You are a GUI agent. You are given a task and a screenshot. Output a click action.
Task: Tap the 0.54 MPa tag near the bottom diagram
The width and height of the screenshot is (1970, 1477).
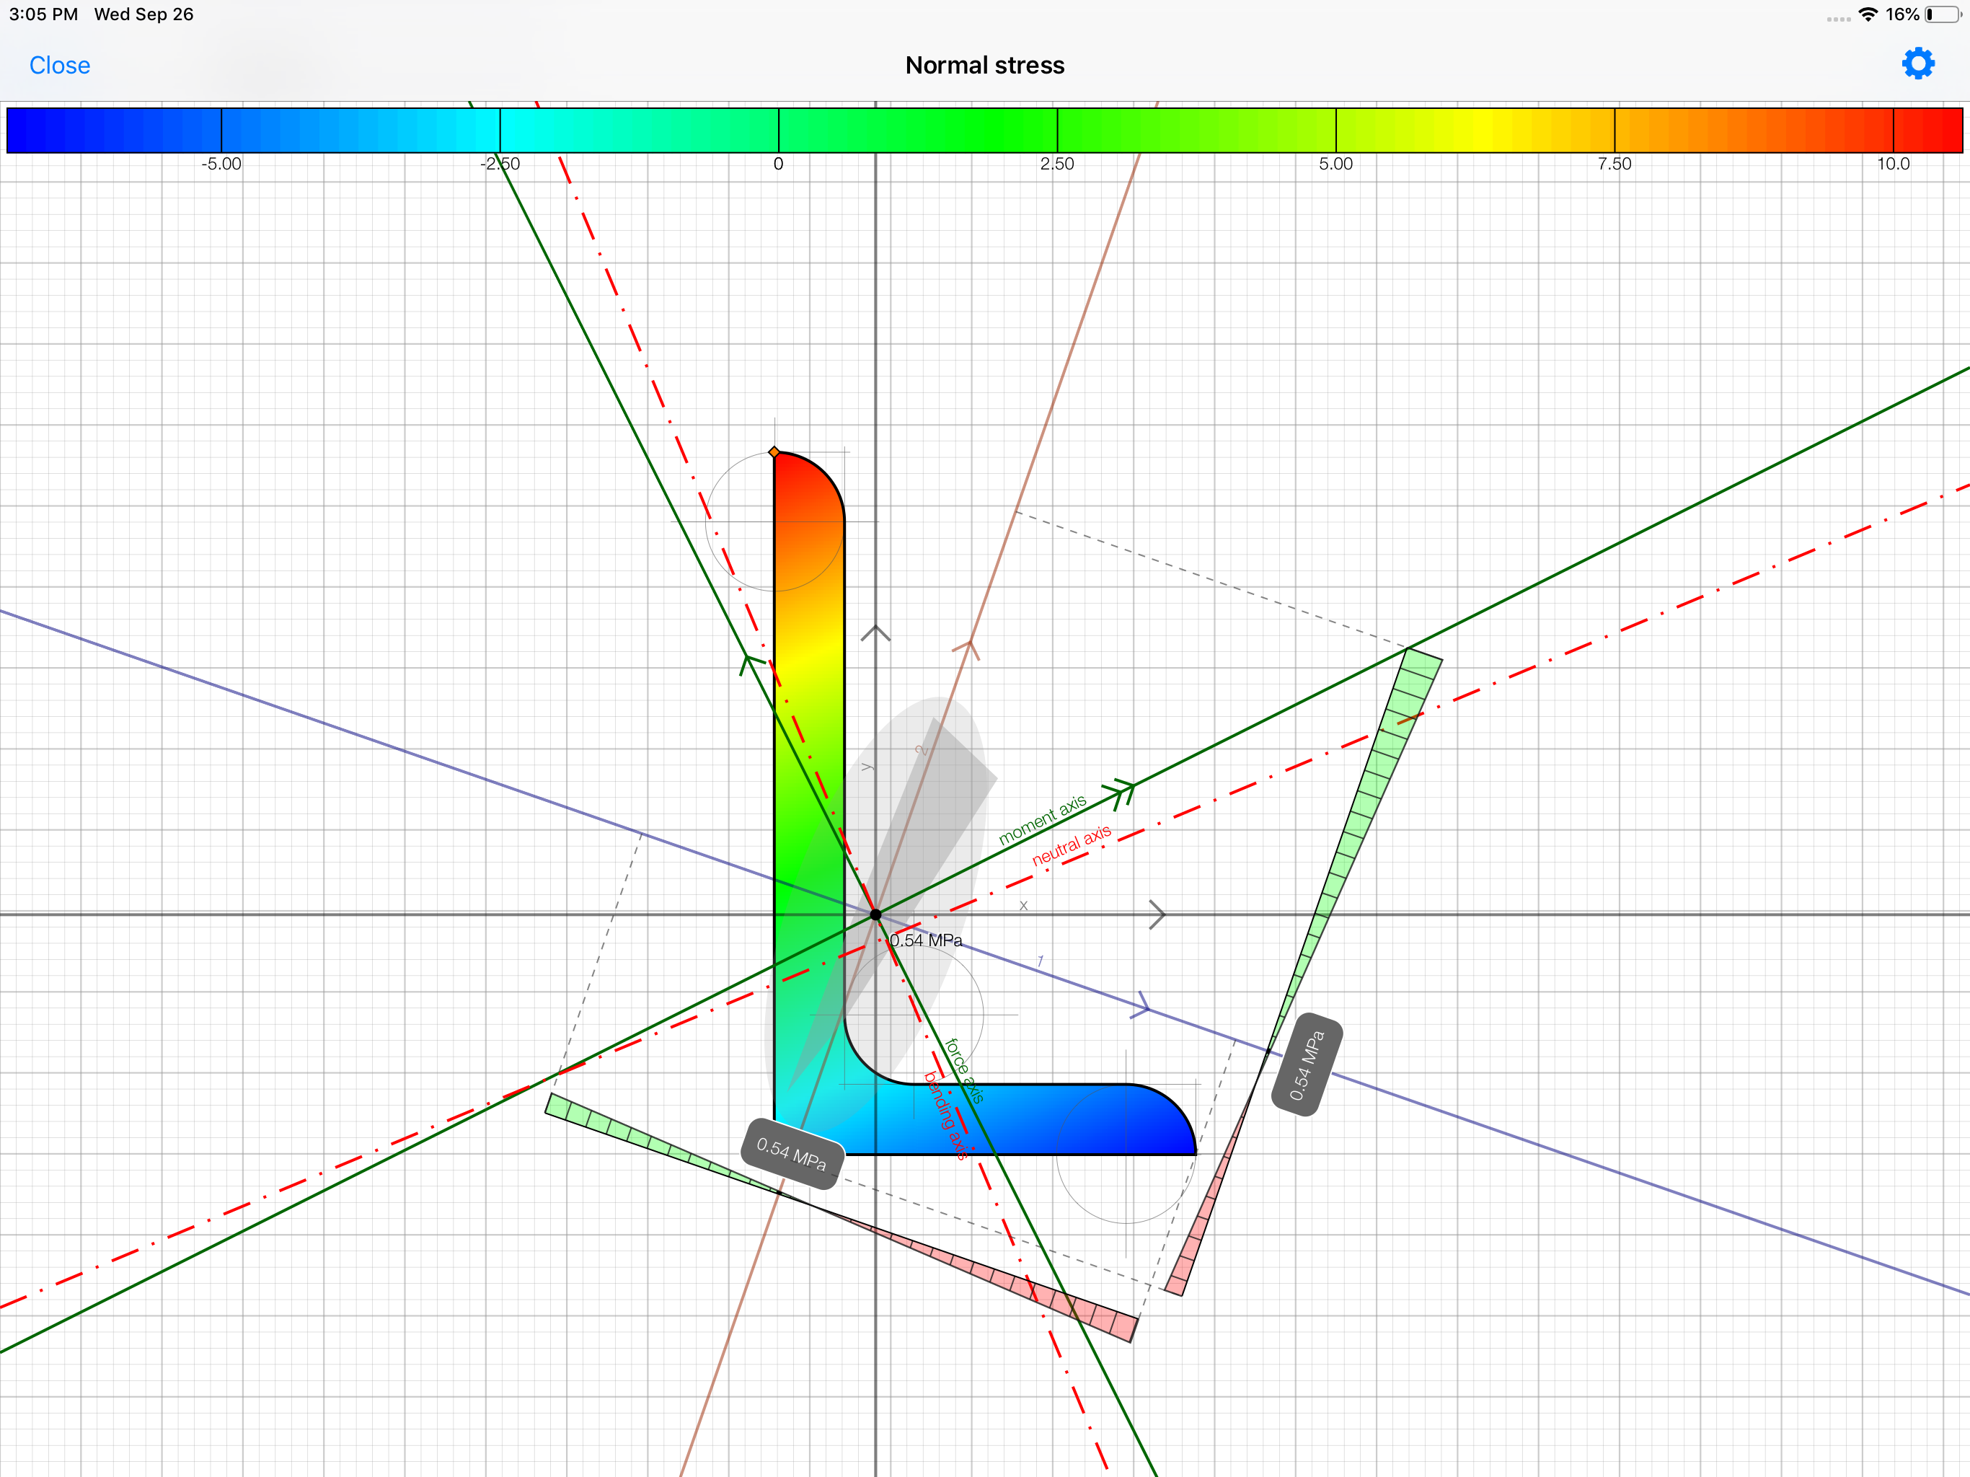point(791,1154)
